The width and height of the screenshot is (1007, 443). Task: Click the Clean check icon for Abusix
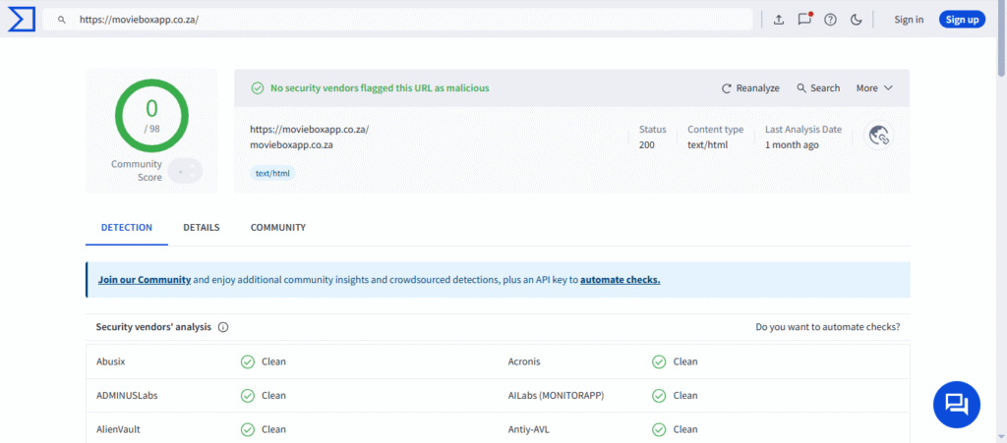pyautogui.click(x=247, y=361)
